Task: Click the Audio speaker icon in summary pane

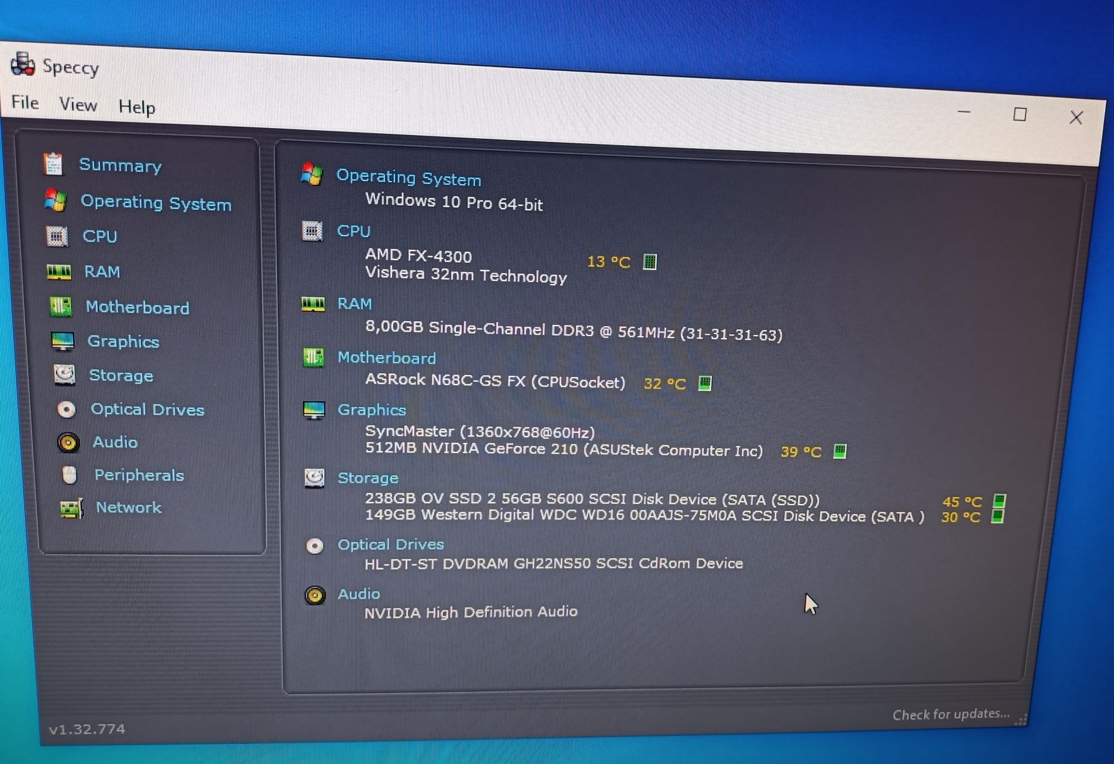Action: tap(315, 595)
